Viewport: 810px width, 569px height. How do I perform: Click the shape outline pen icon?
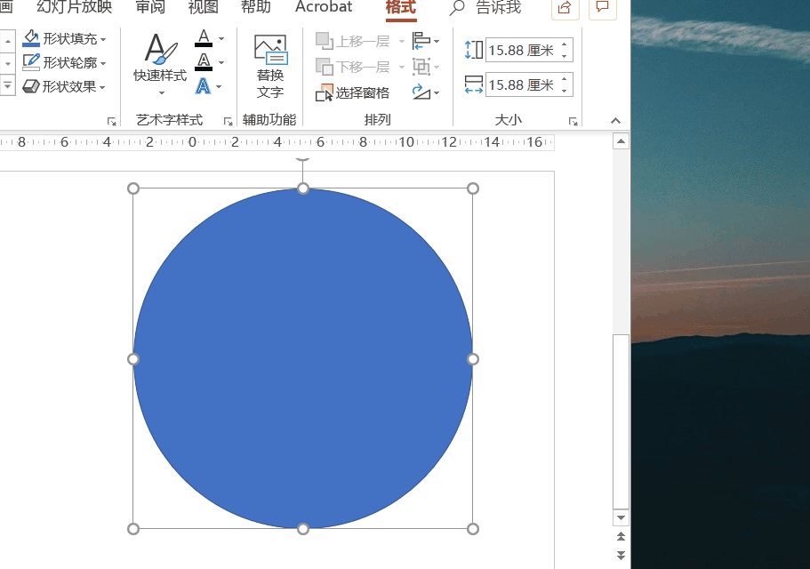[31, 62]
